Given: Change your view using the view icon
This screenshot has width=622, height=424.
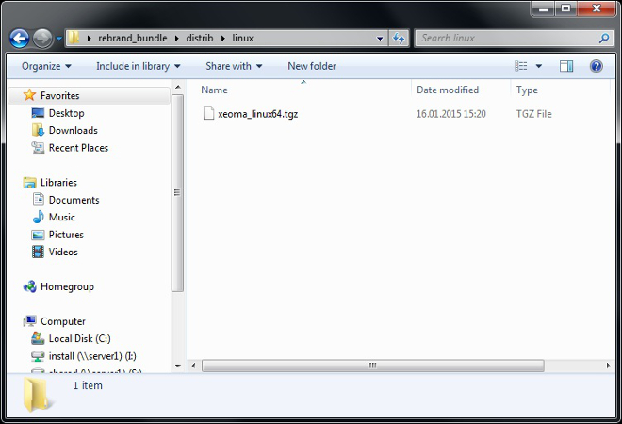Looking at the screenshot, I should tap(521, 66).
